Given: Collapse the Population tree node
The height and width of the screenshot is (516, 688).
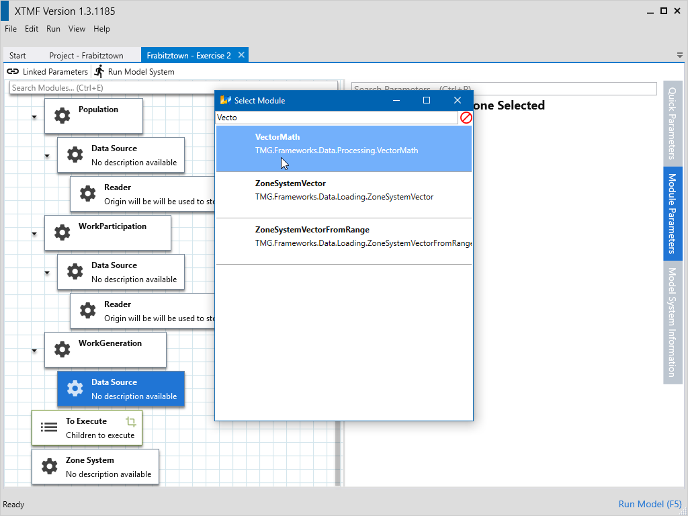Looking at the screenshot, I should click(34, 117).
